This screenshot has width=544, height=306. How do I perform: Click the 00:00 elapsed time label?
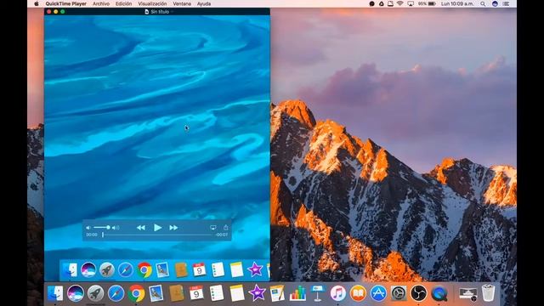(92, 235)
